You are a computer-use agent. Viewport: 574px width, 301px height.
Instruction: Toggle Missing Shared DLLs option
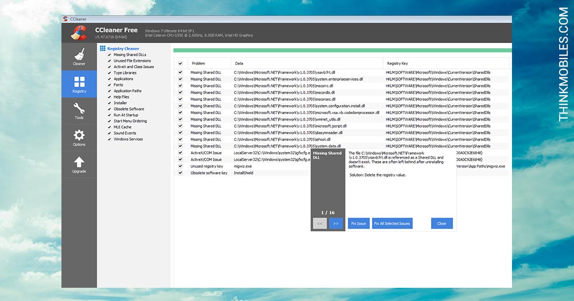tap(110, 55)
